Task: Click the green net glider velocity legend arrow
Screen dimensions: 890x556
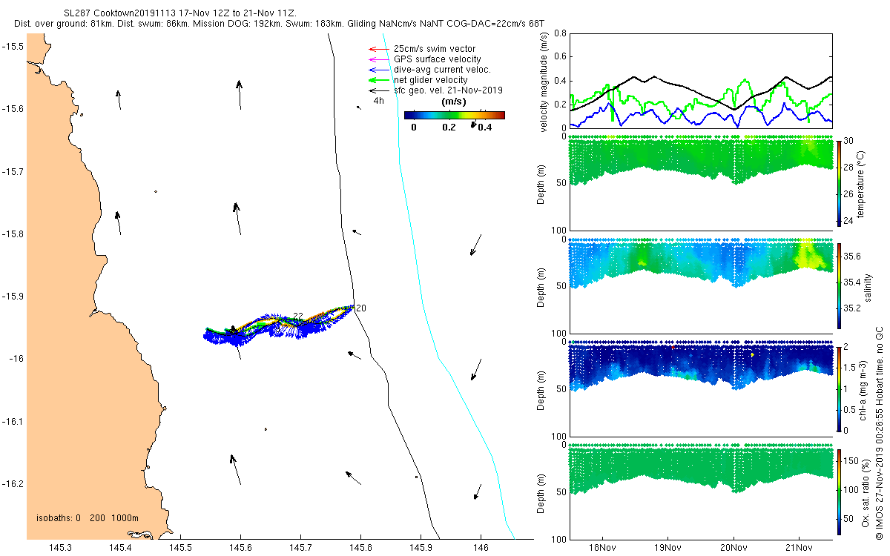Action: (x=376, y=80)
